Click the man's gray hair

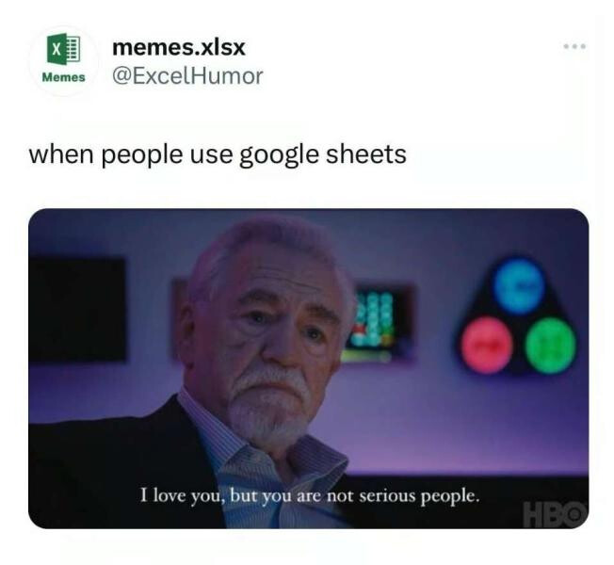267,243
